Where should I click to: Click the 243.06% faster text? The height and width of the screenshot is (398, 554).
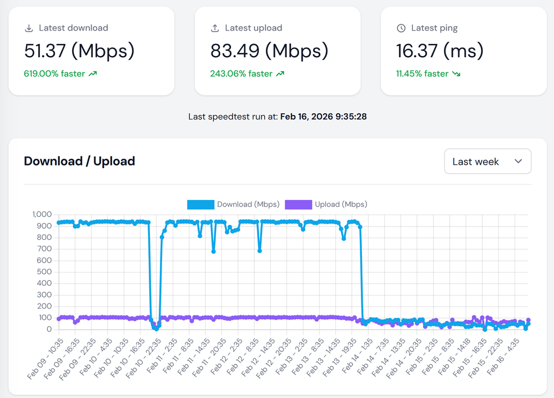[241, 74]
